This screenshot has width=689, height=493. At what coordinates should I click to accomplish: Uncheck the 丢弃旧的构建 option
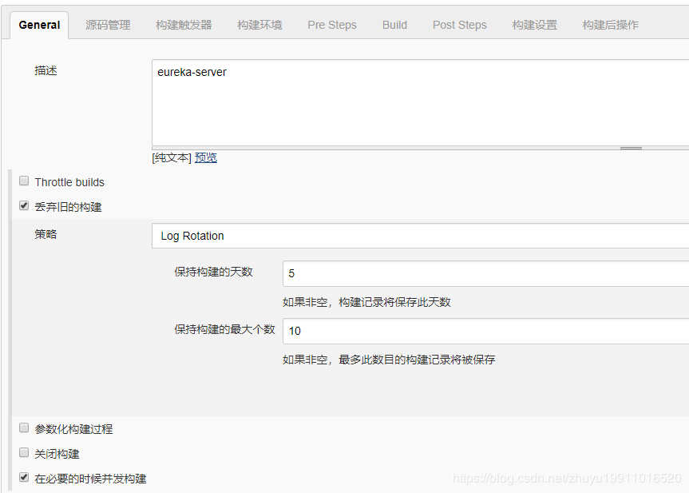(x=24, y=205)
